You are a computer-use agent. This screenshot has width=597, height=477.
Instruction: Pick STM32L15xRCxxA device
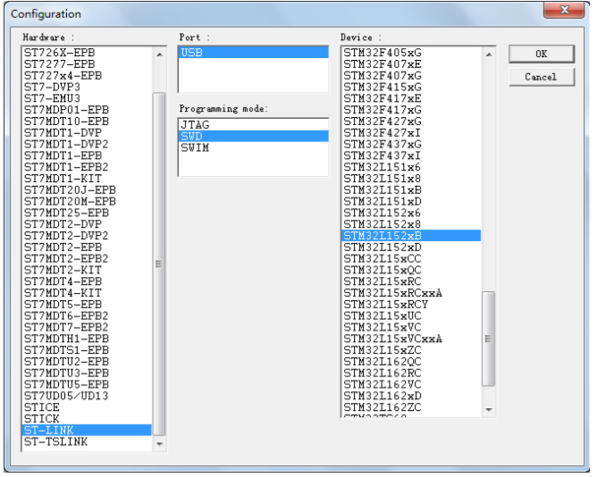411,293
